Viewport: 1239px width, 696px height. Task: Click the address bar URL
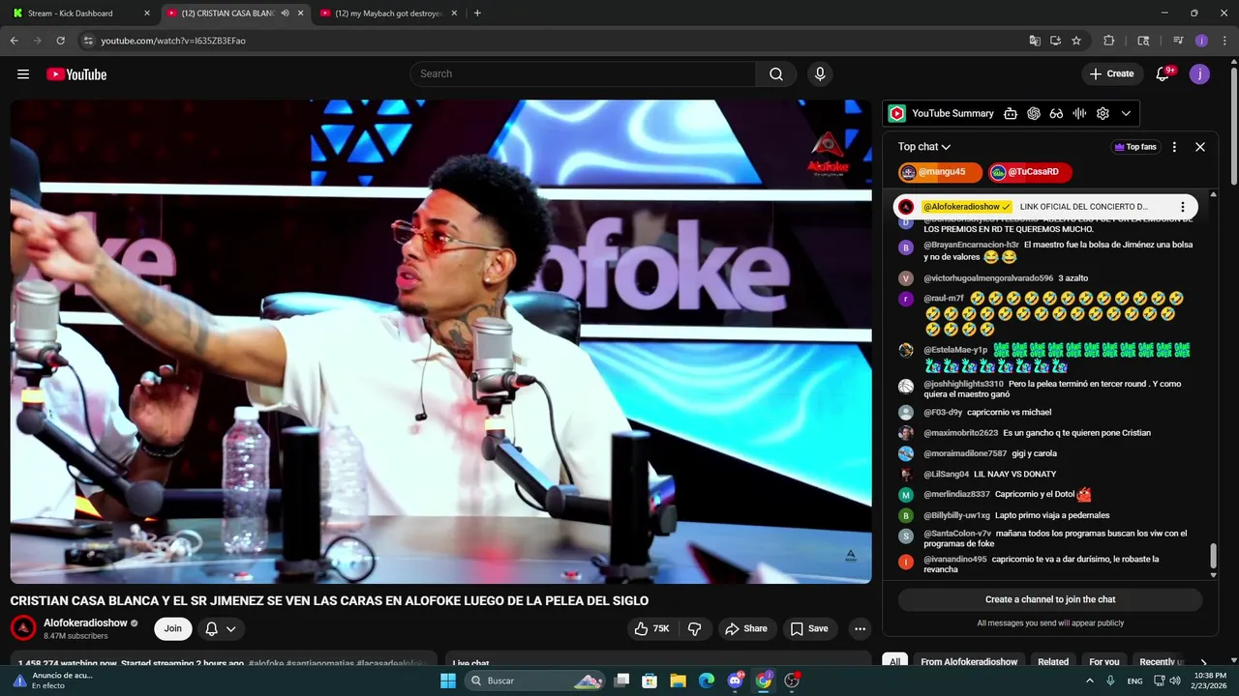(173, 41)
